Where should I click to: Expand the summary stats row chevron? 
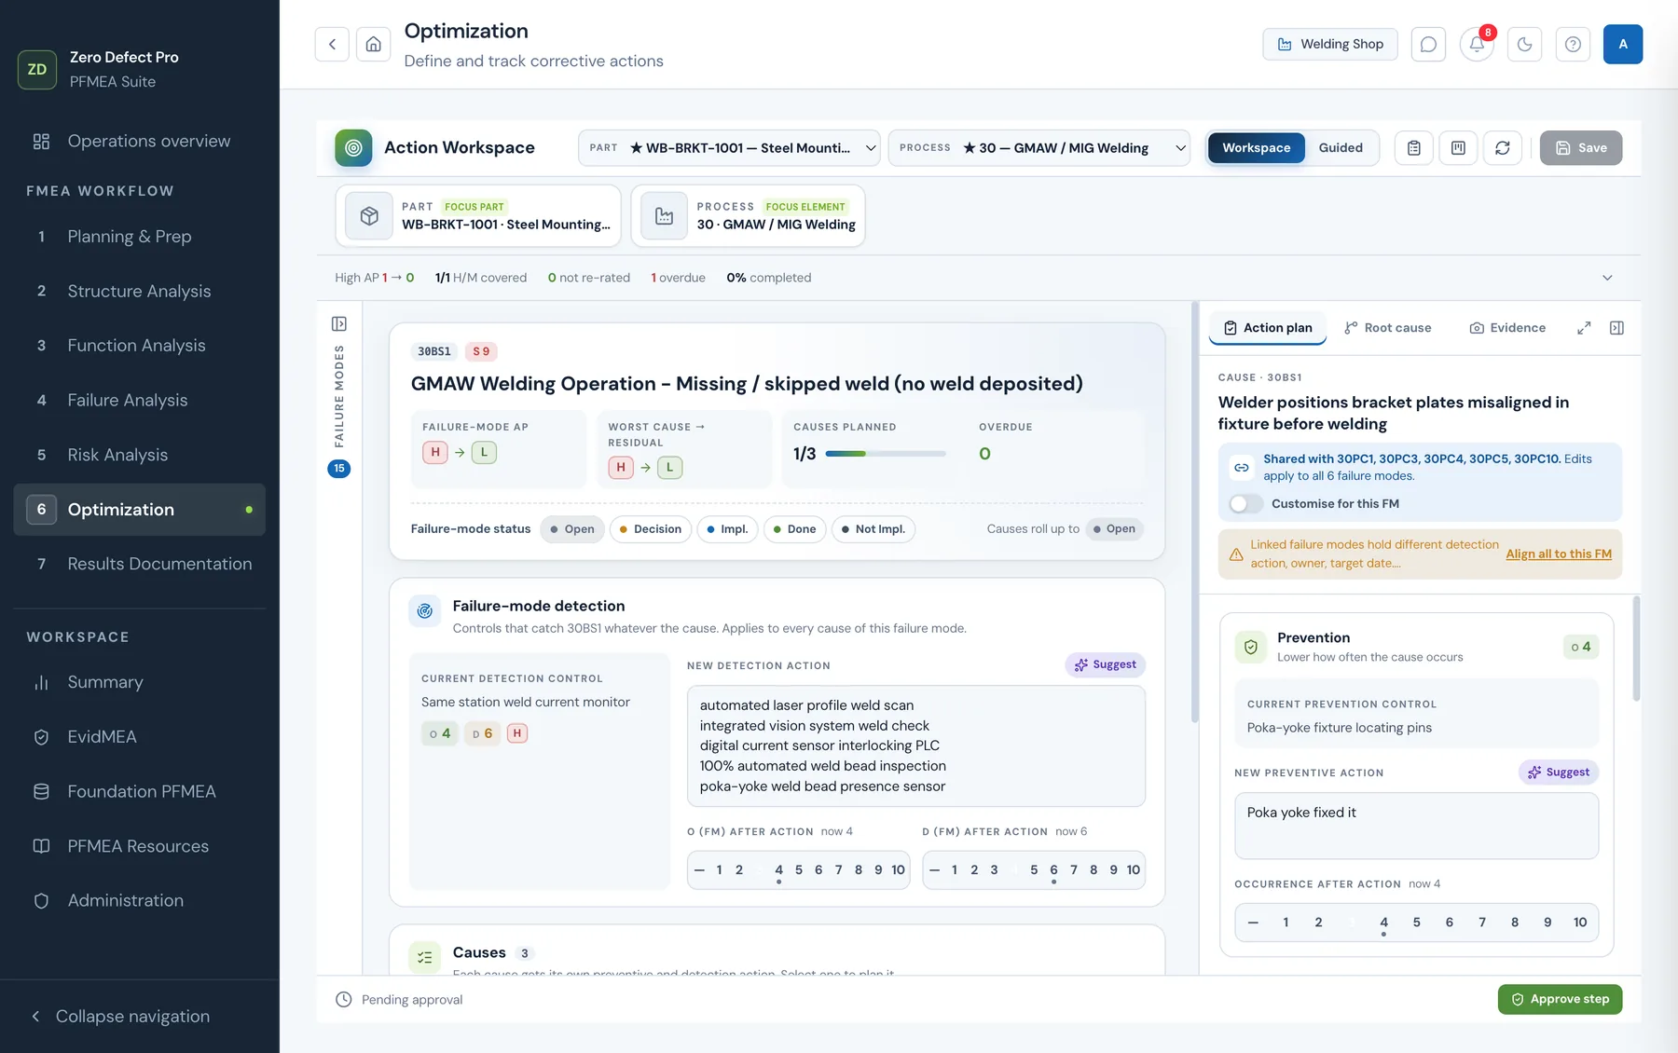tap(1607, 278)
